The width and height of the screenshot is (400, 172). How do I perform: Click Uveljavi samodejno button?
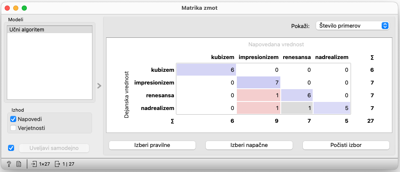(x=54, y=148)
